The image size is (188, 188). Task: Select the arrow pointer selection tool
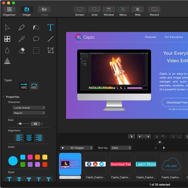pyautogui.click(x=7, y=28)
